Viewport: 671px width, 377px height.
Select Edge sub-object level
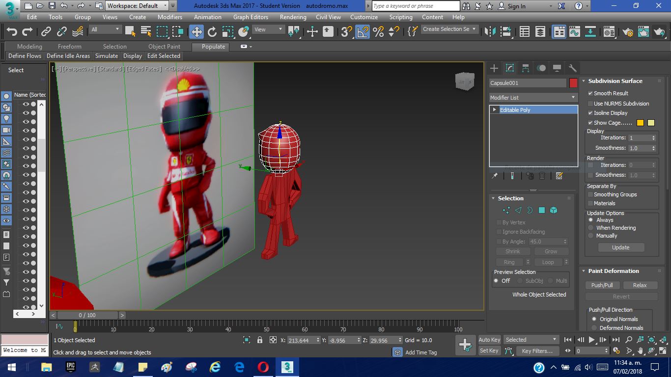point(518,210)
